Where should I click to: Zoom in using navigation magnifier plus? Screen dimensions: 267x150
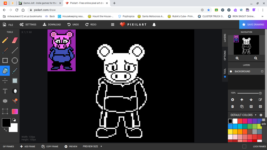(237, 58)
